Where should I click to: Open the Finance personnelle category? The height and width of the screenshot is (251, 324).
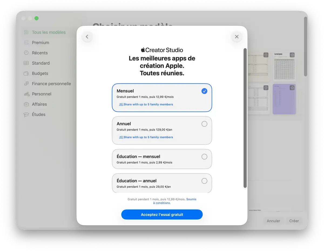[51, 84]
